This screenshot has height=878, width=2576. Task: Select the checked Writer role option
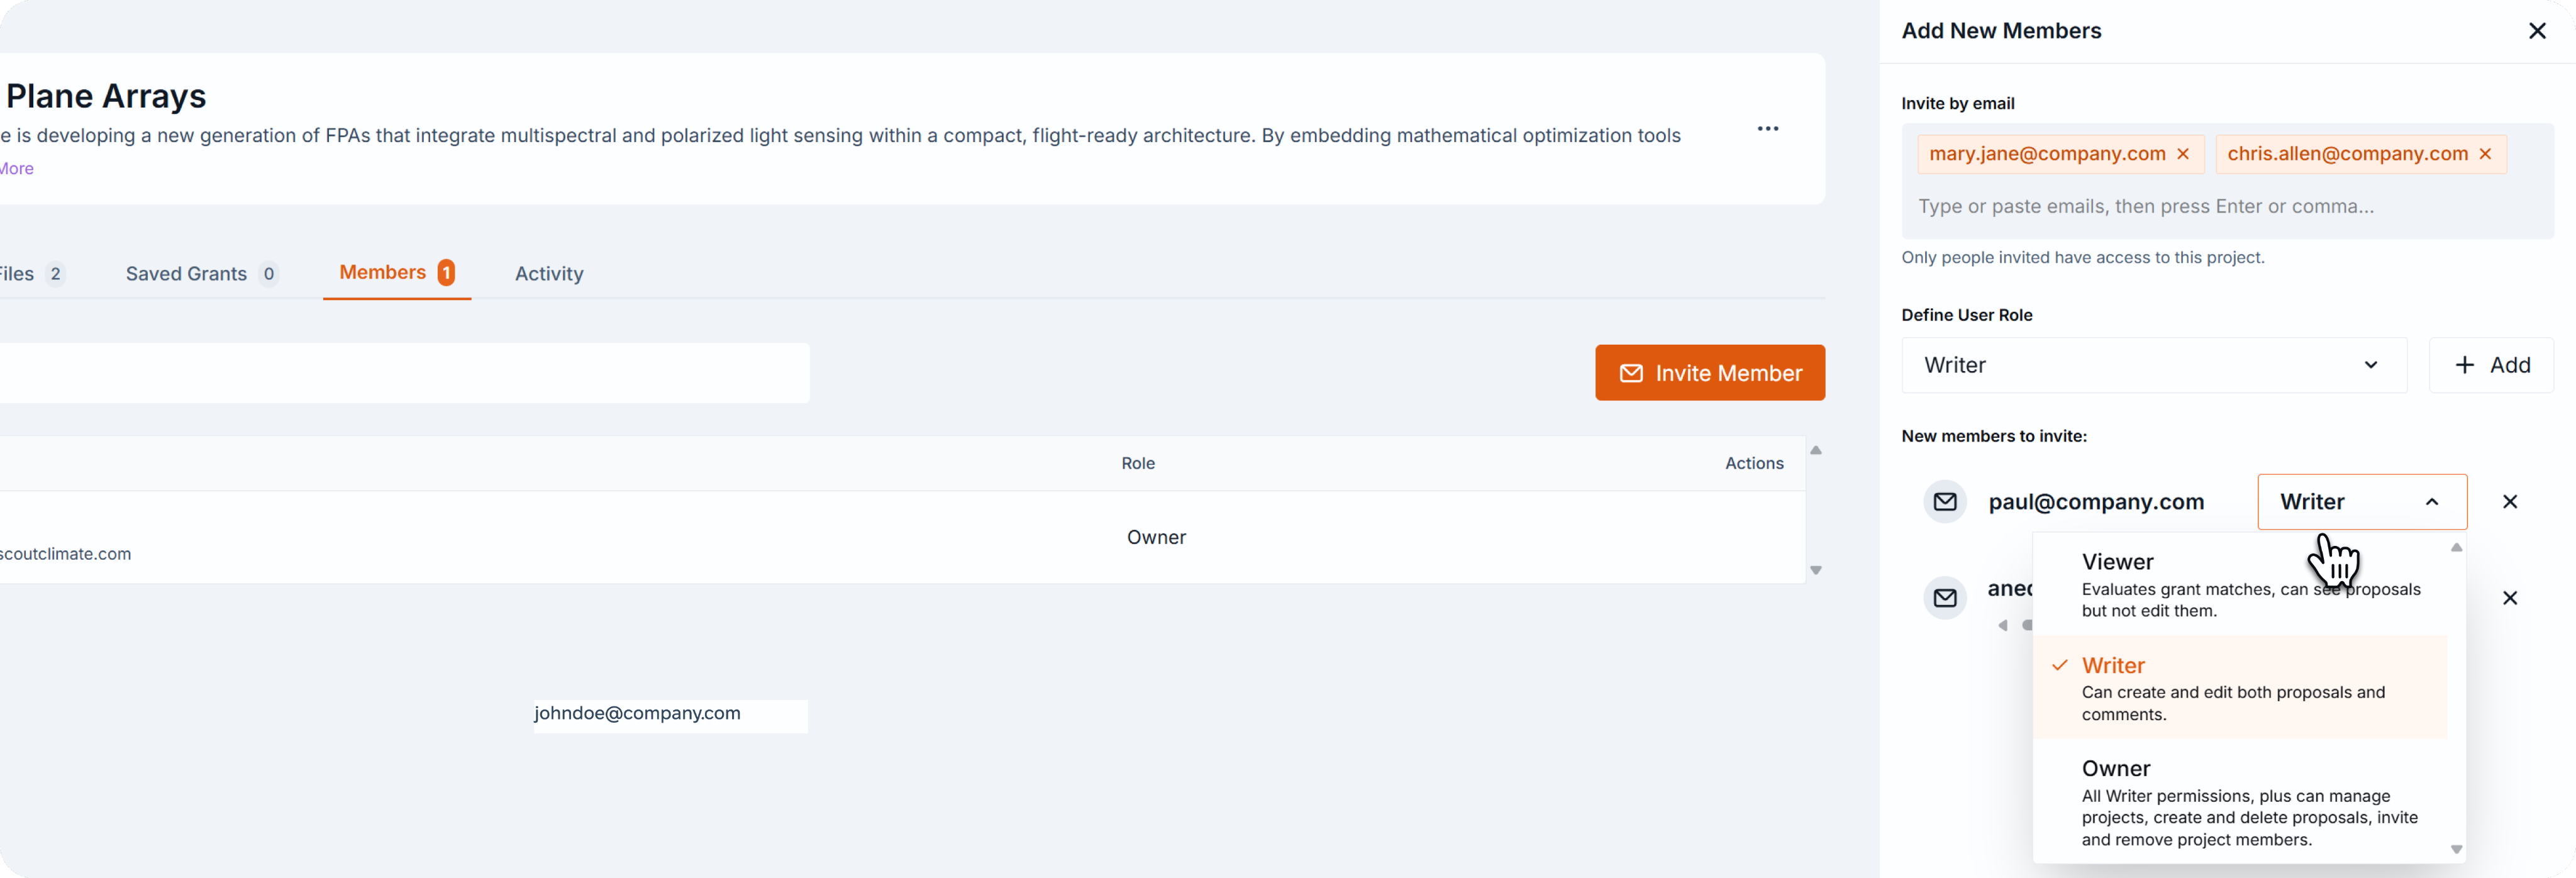pyautogui.click(x=2240, y=688)
